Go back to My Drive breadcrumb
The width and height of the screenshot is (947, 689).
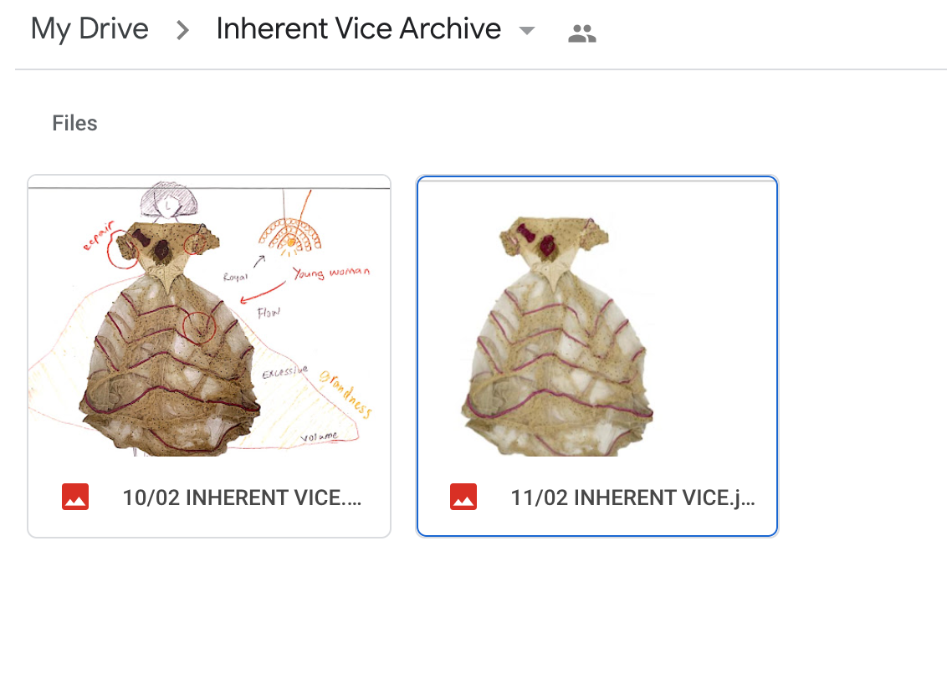pos(90,28)
